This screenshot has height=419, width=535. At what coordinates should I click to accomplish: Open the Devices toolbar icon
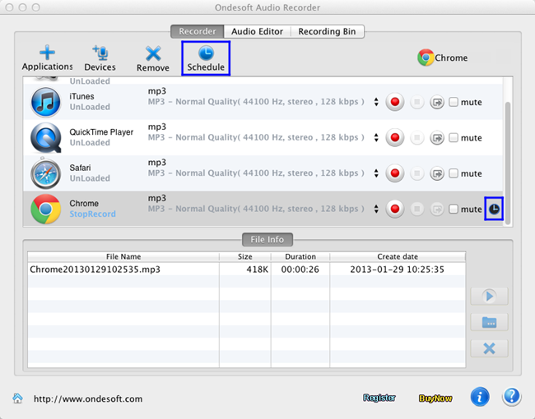(x=100, y=54)
